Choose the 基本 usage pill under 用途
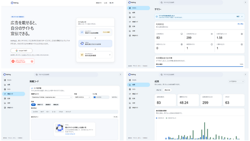This screenshot has width=250, height=141. [33, 104]
